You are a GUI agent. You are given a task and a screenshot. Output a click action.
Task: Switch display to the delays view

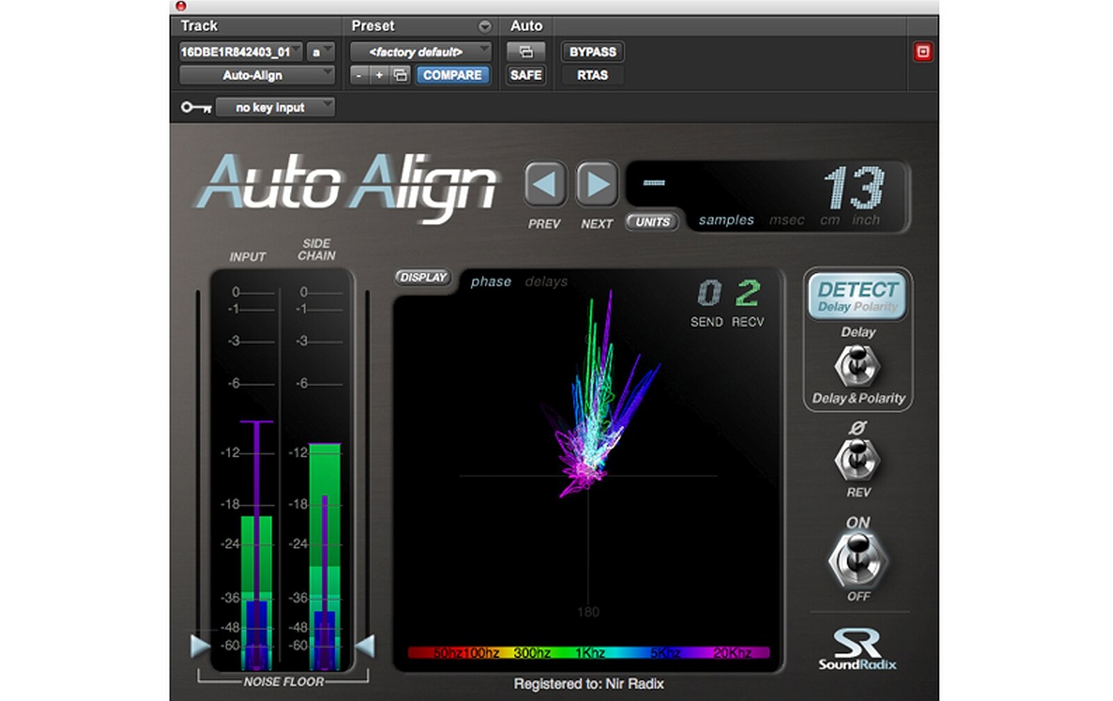546,281
